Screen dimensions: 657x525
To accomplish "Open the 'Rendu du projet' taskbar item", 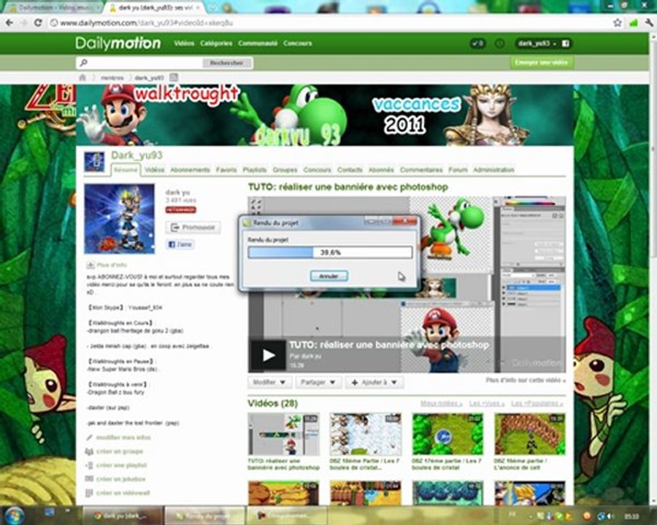I will (x=205, y=516).
